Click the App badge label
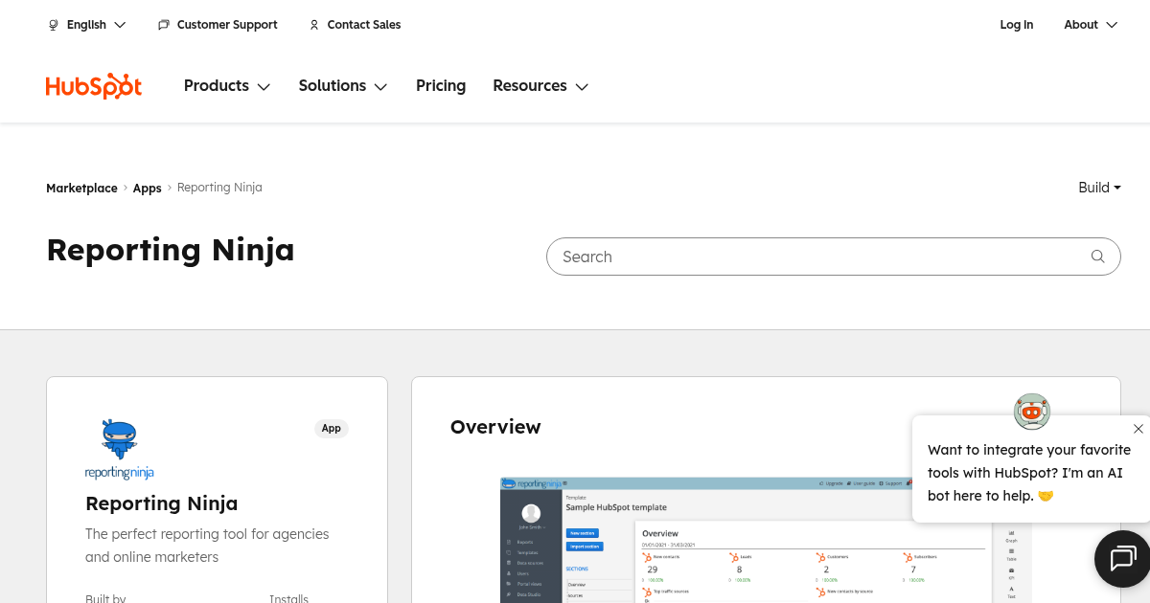This screenshot has width=1150, height=603. (332, 429)
